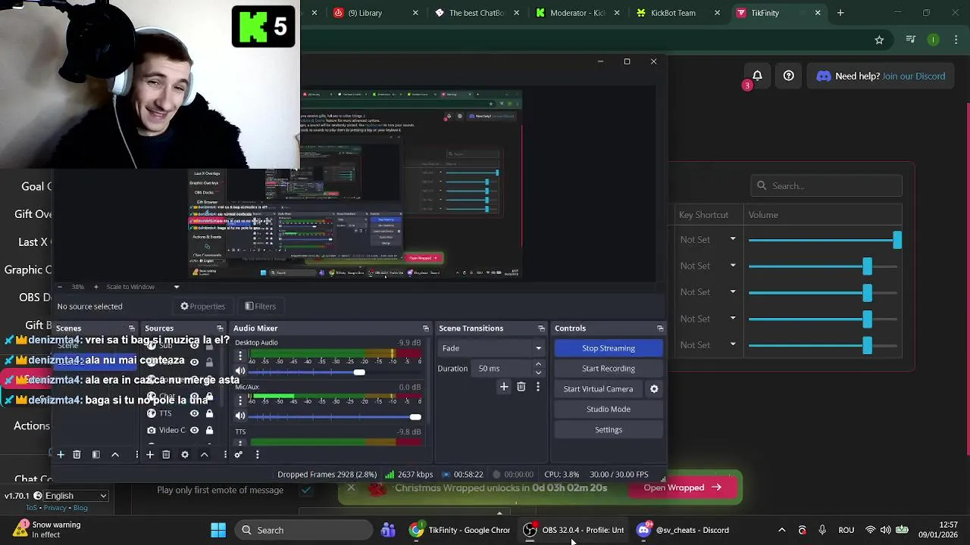
Task: Pop out the Scenes dock
Action: [x=132, y=329]
